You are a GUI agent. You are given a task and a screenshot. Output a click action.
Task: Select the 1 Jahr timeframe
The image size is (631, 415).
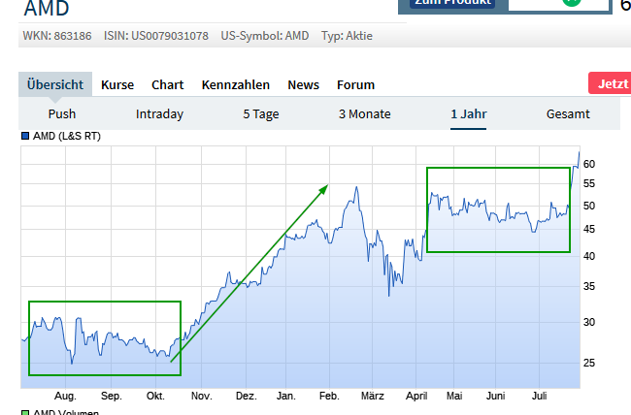469,114
